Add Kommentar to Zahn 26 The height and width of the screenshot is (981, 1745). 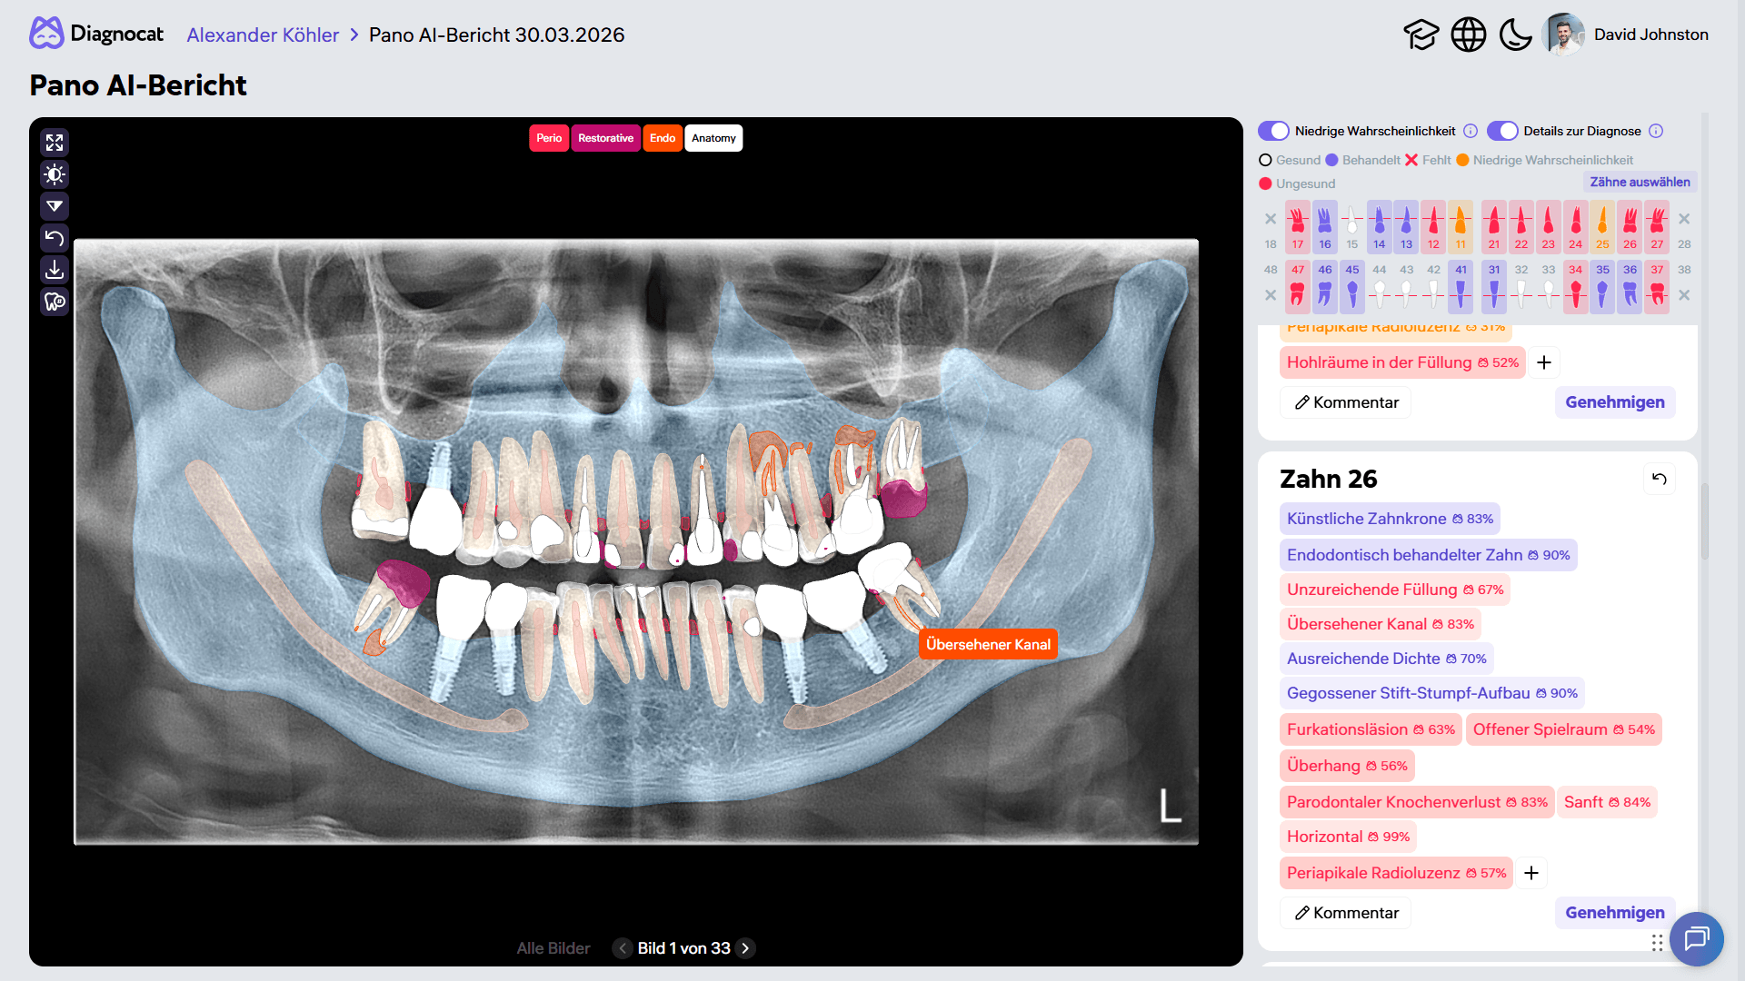tap(1346, 913)
